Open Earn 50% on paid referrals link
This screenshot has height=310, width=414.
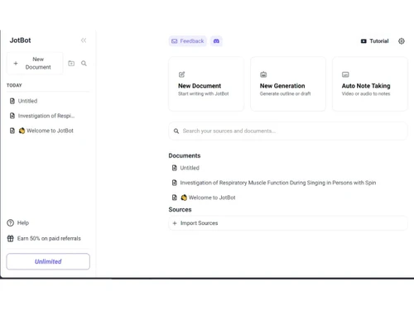[44, 238]
